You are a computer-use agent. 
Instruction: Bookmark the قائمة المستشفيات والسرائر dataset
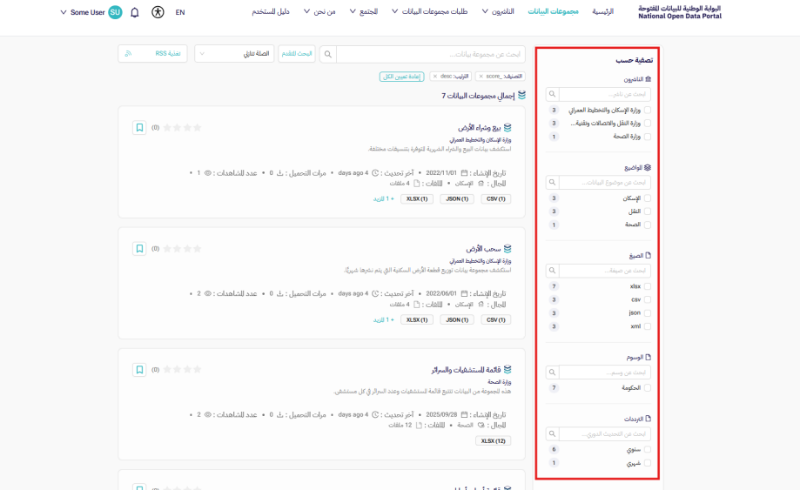tap(139, 369)
